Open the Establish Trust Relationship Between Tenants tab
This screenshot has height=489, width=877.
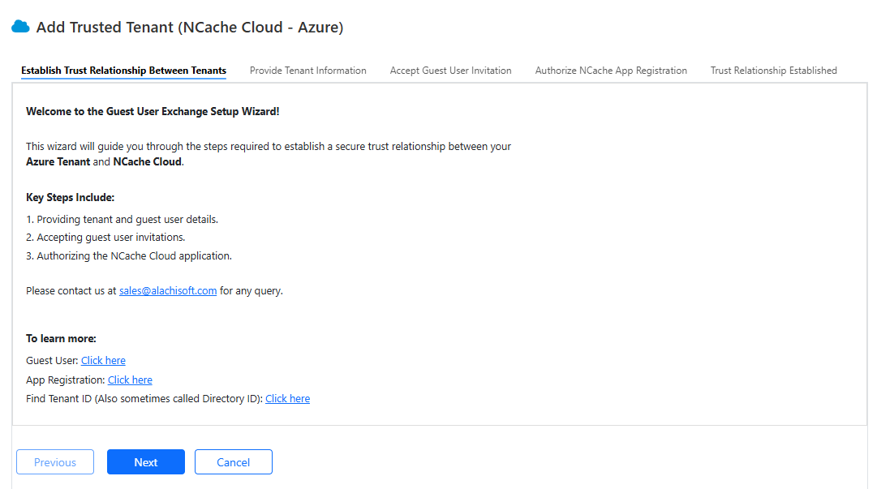123,71
